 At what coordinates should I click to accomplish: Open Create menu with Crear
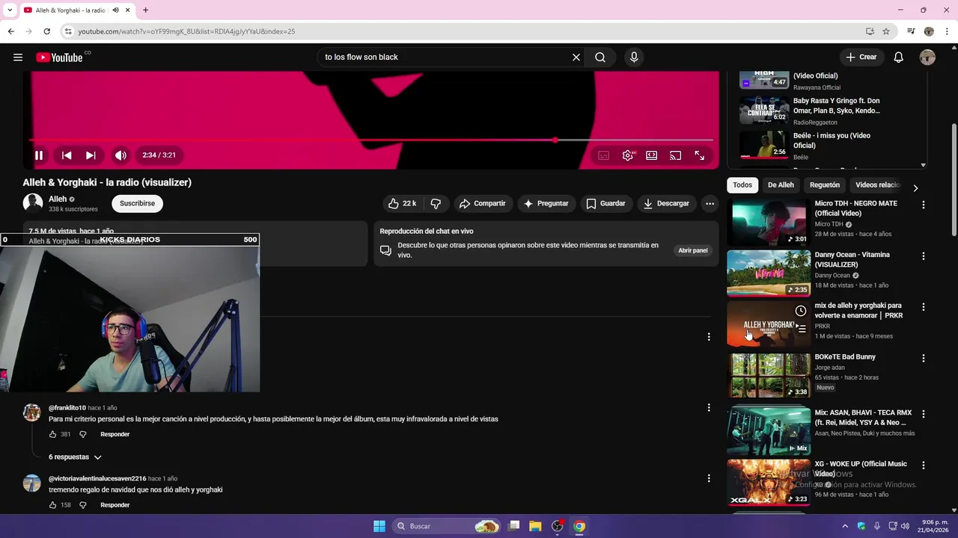pyautogui.click(x=861, y=57)
